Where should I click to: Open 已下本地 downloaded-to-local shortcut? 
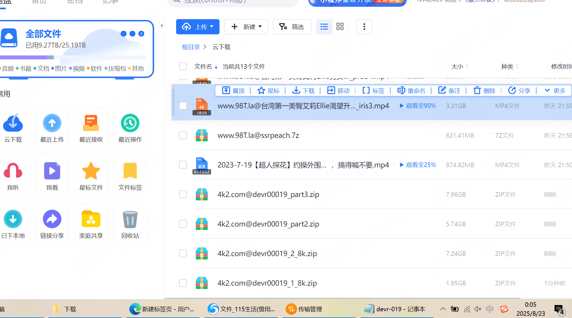point(13,224)
